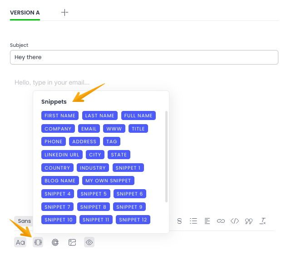This screenshot has width=292, height=256.
Task: Click the Subject input field
Action: (144, 57)
